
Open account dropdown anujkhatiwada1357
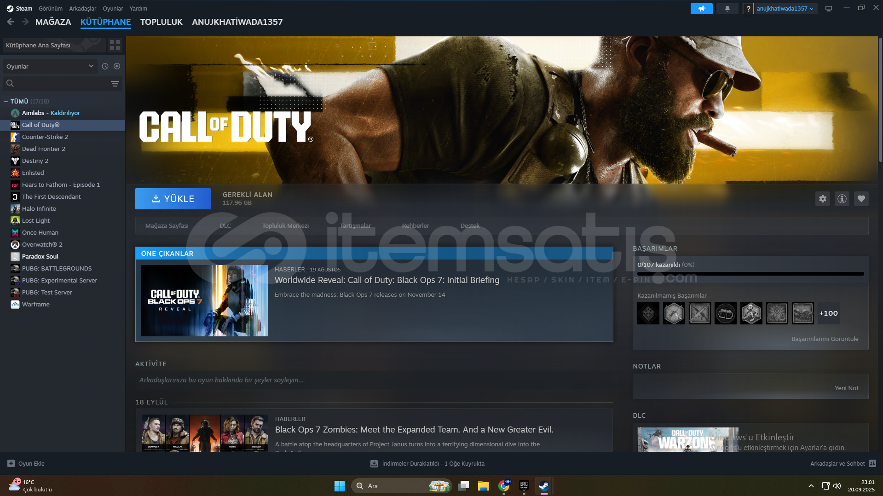click(x=785, y=9)
